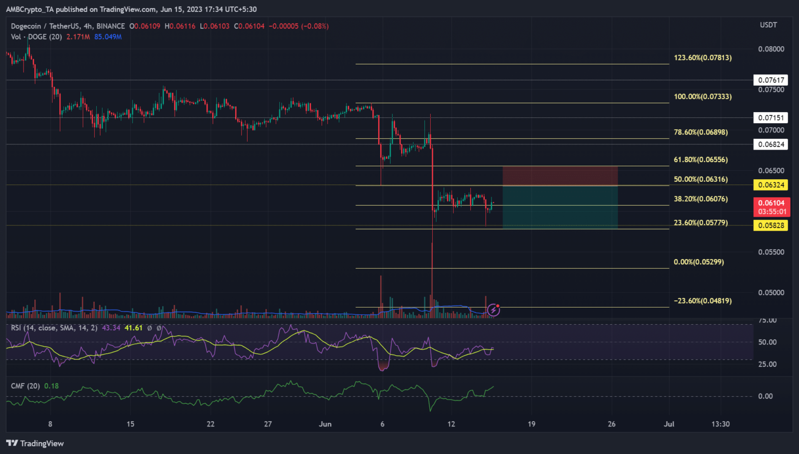This screenshot has width=799, height=454.
Task: Open the CMF (20) indicator legend
Action: pyautogui.click(x=25, y=386)
